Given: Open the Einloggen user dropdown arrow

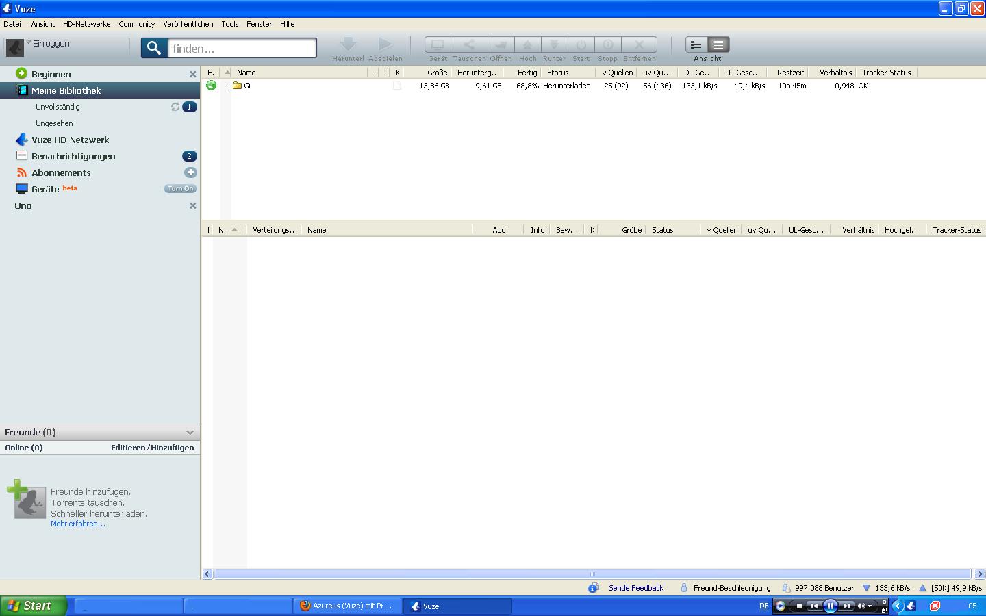Looking at the screenshot, I should [29, 42].
